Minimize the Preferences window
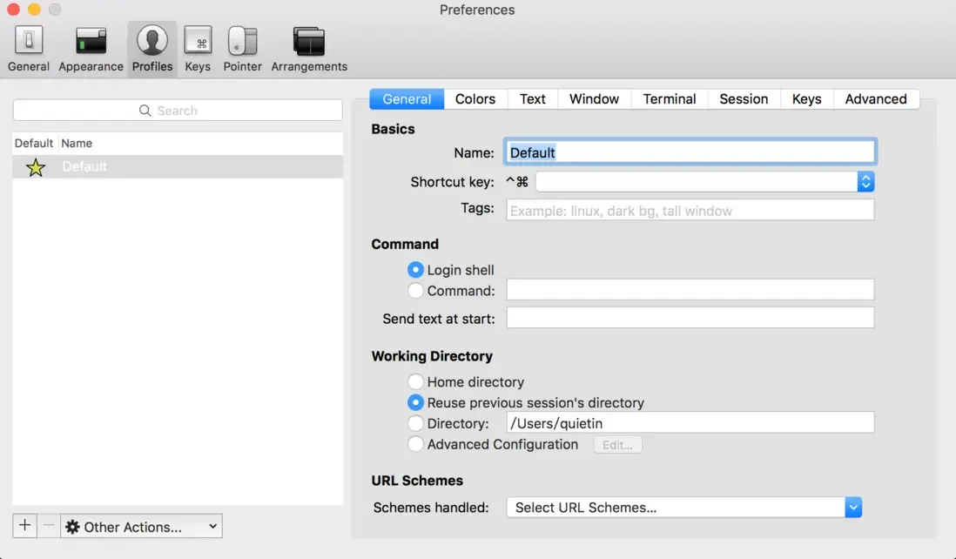 (34, 10)
